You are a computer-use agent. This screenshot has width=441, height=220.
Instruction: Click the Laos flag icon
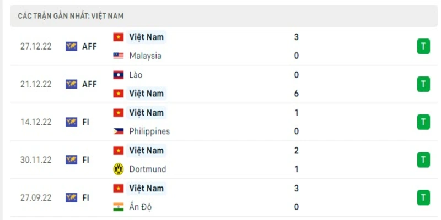coord(119,75)
